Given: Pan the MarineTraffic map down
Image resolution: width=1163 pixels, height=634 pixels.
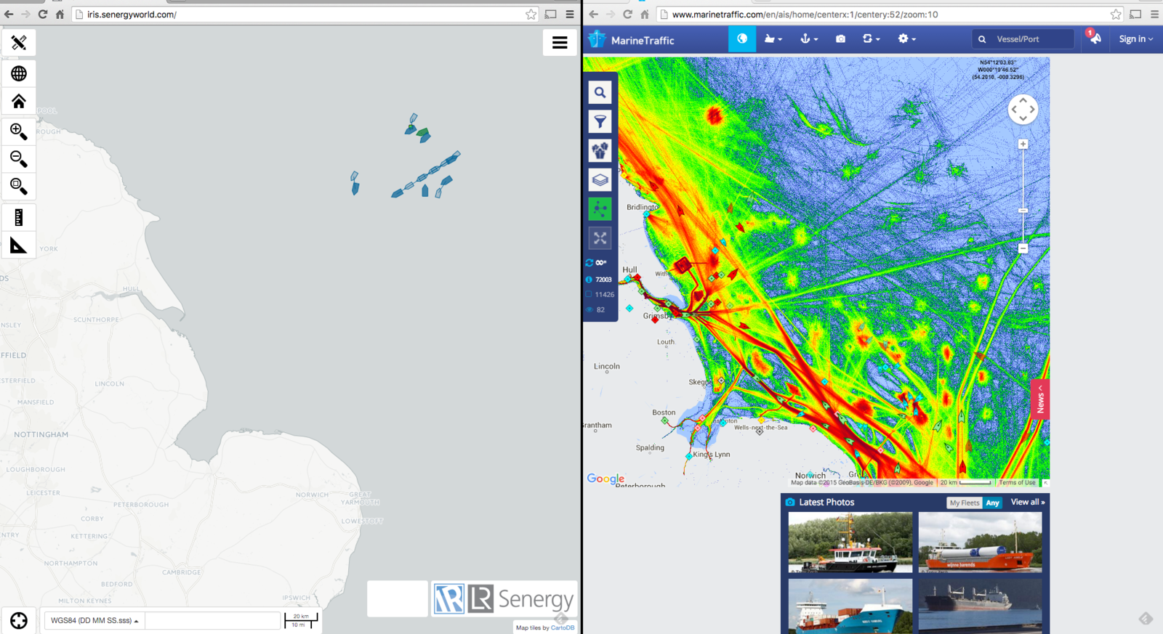Looking at the screenshot, I should pyautogui.click(x=1023, y=118).
